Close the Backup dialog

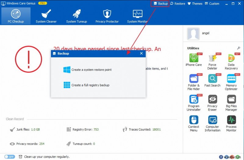click(x=141, y=53)
